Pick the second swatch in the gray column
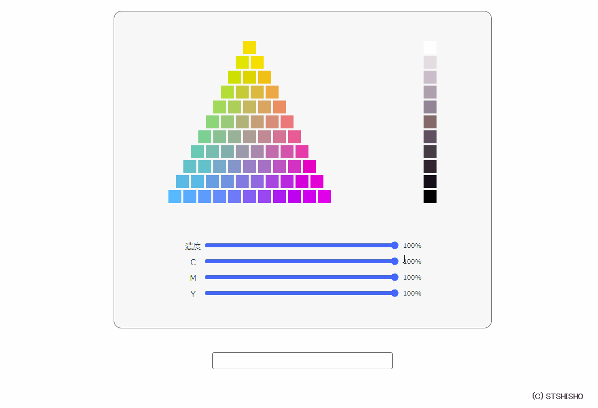The height and width of the screenshot is (408, 598). [430, 62]
